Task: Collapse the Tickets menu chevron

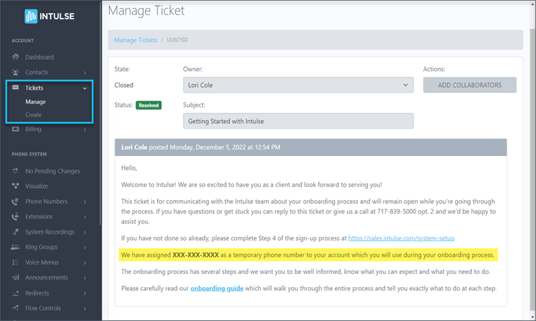Action: (x=85, y=88)
